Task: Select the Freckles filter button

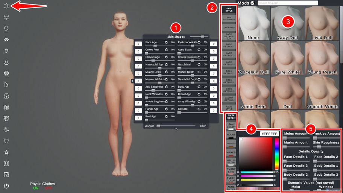Action: click(x=231, y=144)
